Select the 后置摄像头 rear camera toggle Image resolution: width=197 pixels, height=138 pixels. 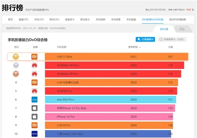click(145, 39)
